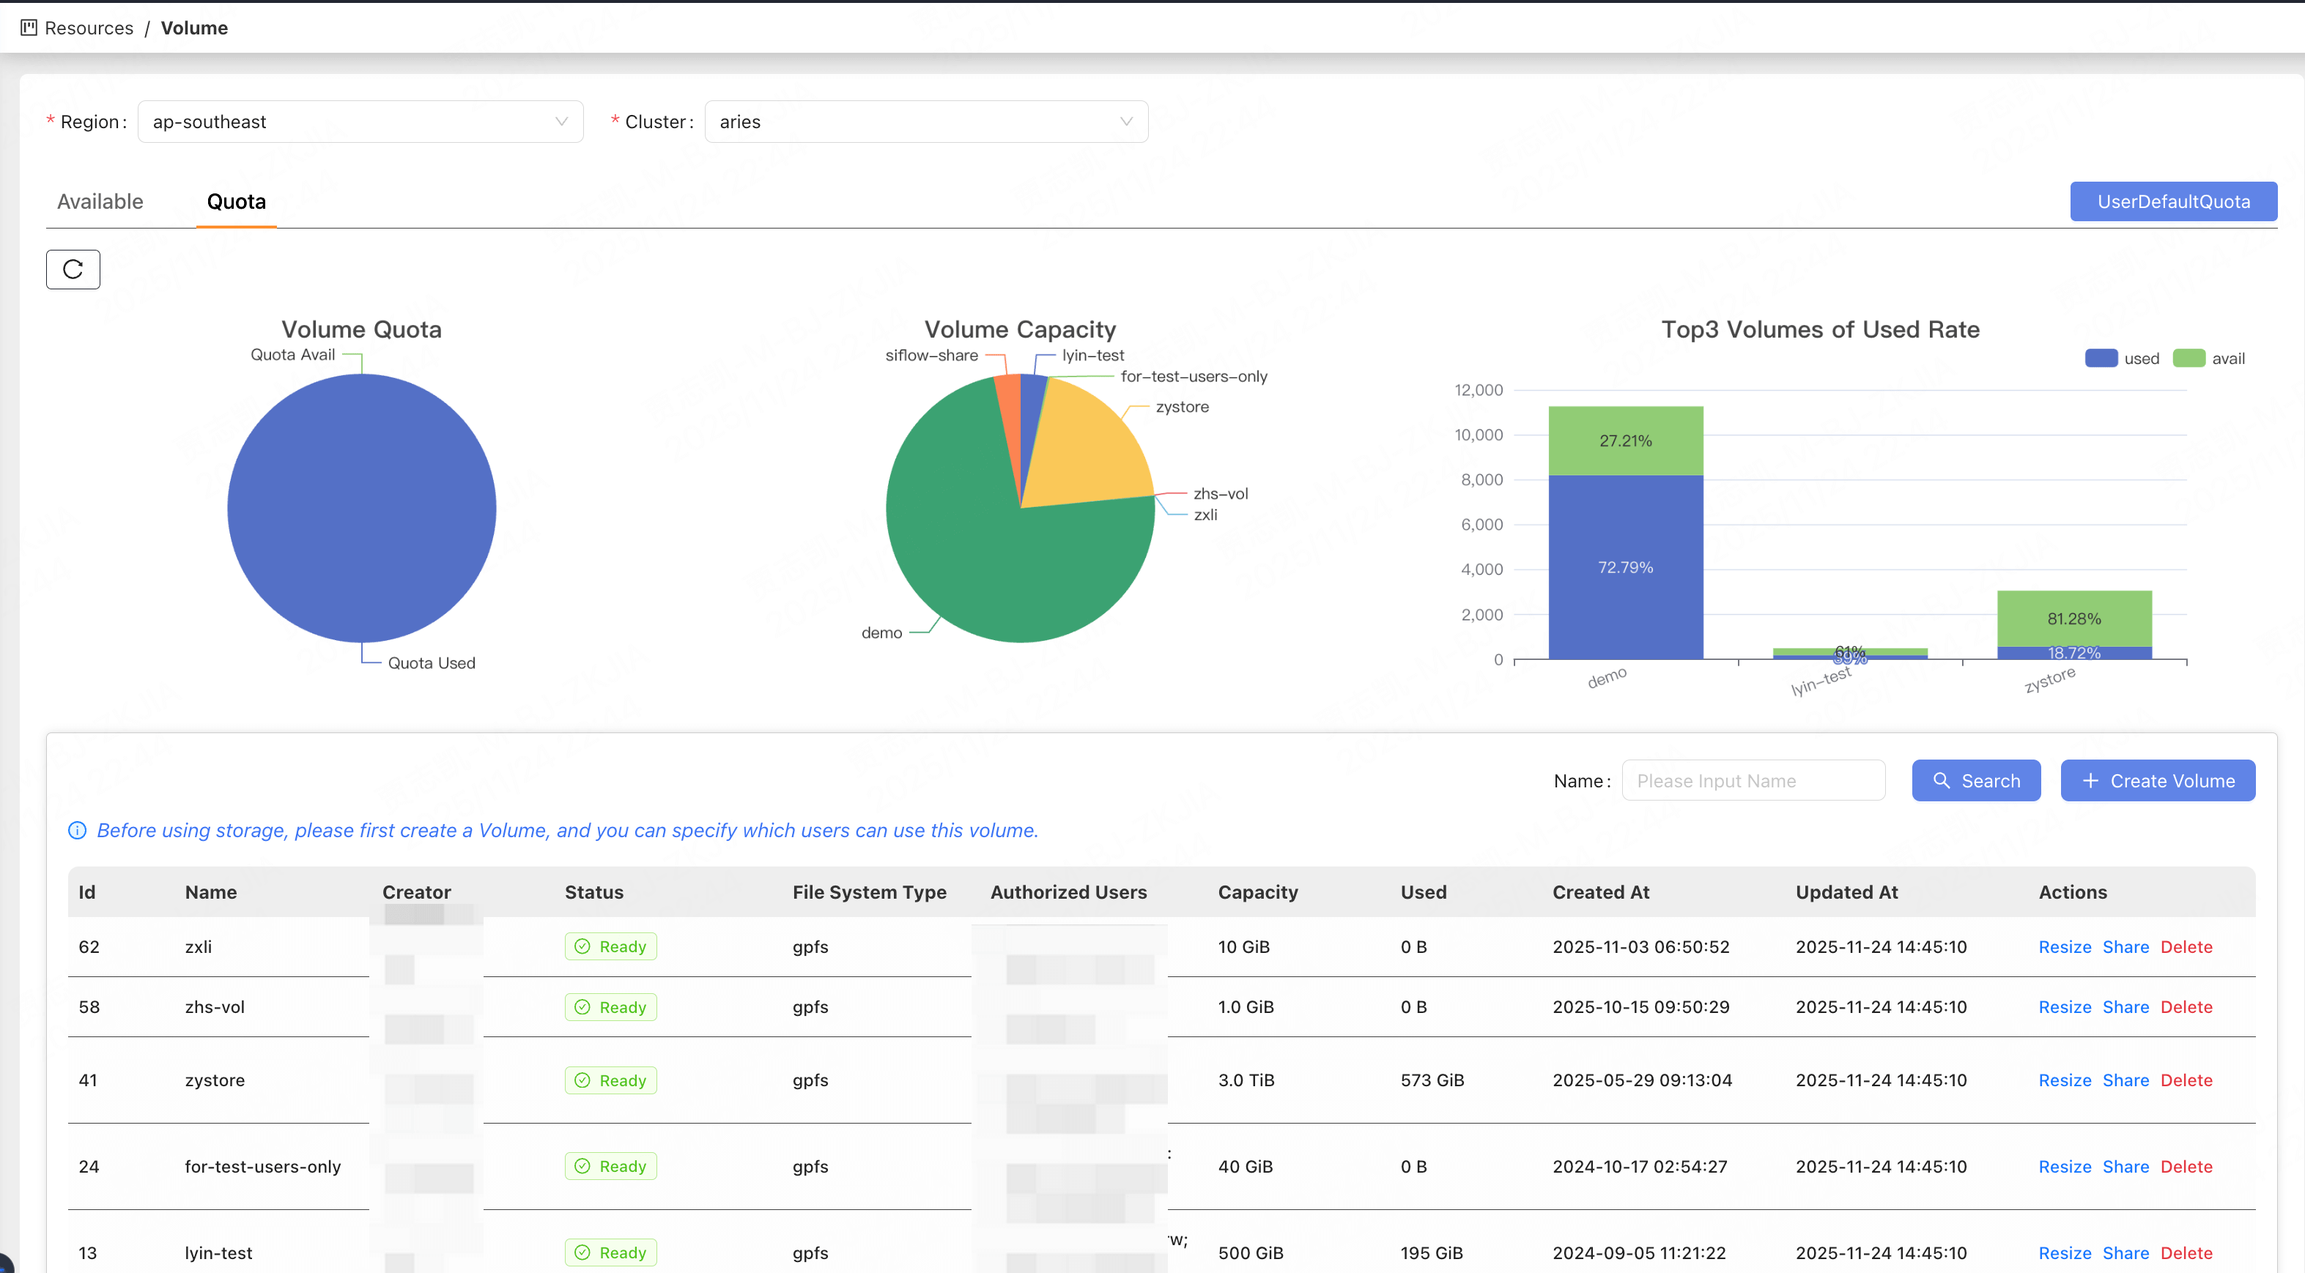The image size is (2305, 1273).
Task: Open the Cluster dropdown
Action: pyautogui.click(x=926, y=122)
